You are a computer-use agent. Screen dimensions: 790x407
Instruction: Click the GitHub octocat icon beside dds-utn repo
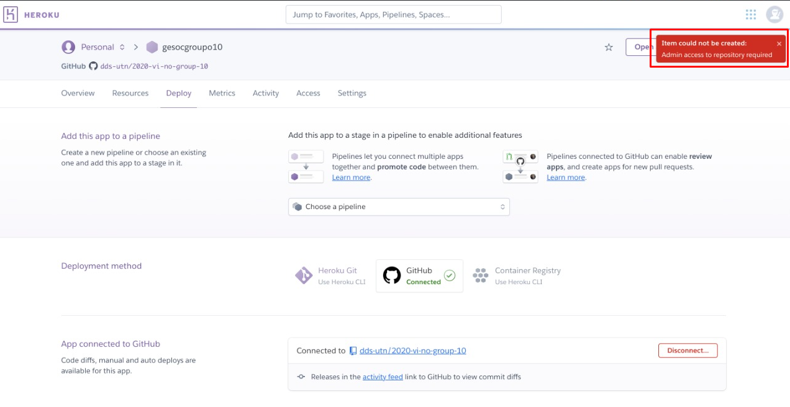tap(93, 66)
